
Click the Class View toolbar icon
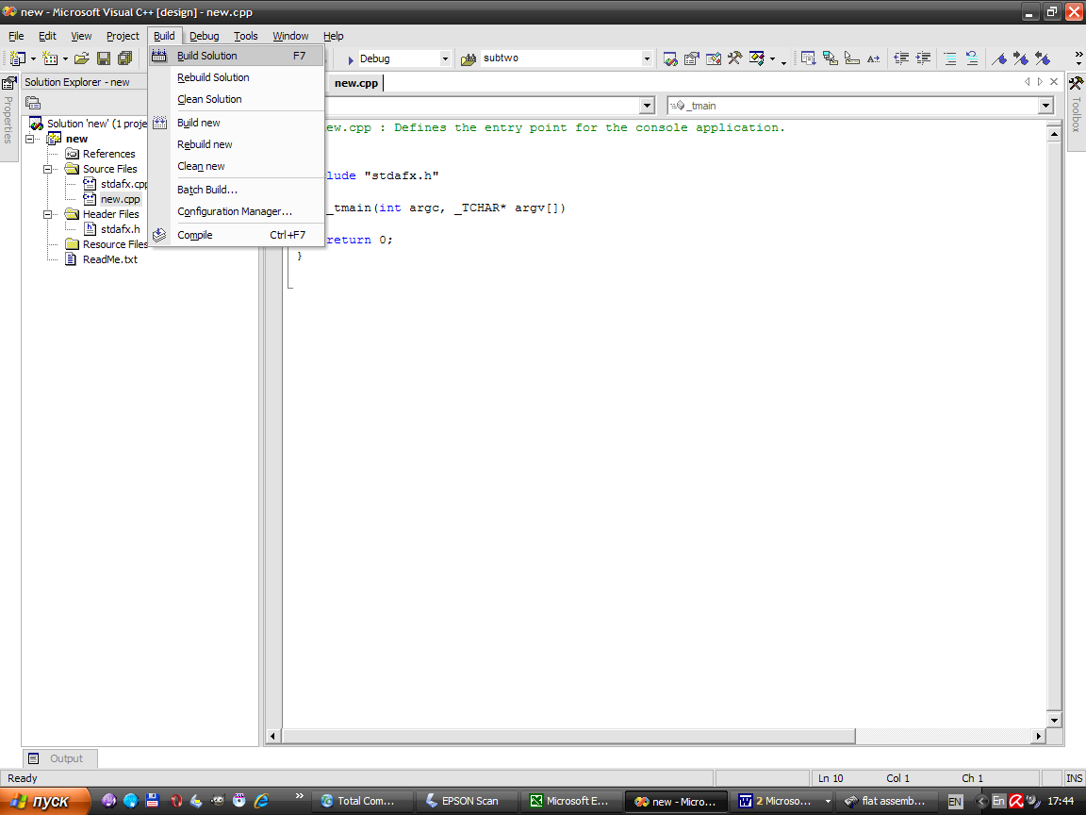(756, 58)
